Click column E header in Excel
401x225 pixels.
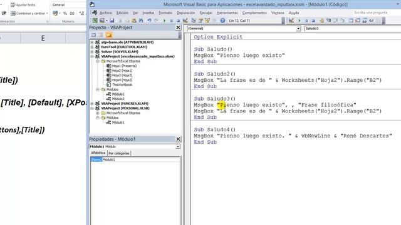tap(43, 38)
